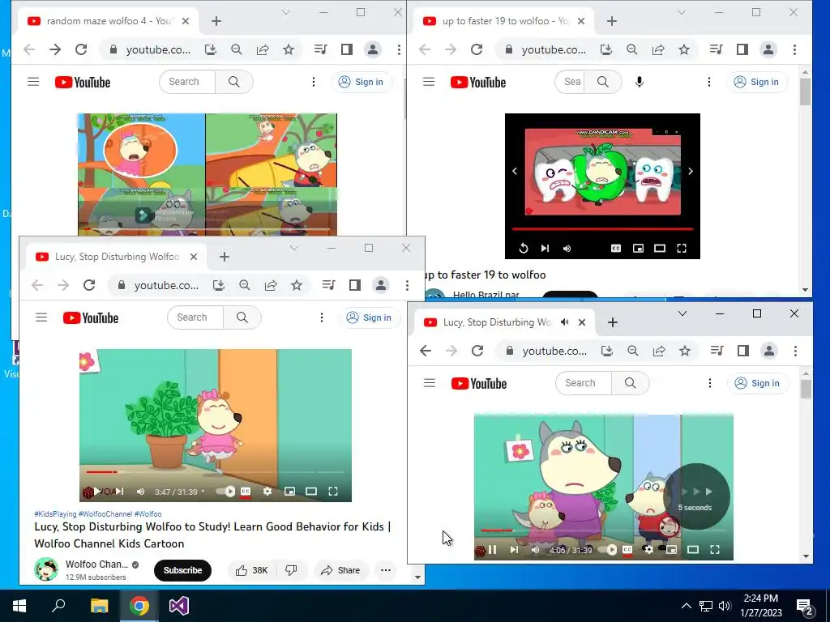
Task: Click the next arrow on up to faster 19 video
Action: 691,172
